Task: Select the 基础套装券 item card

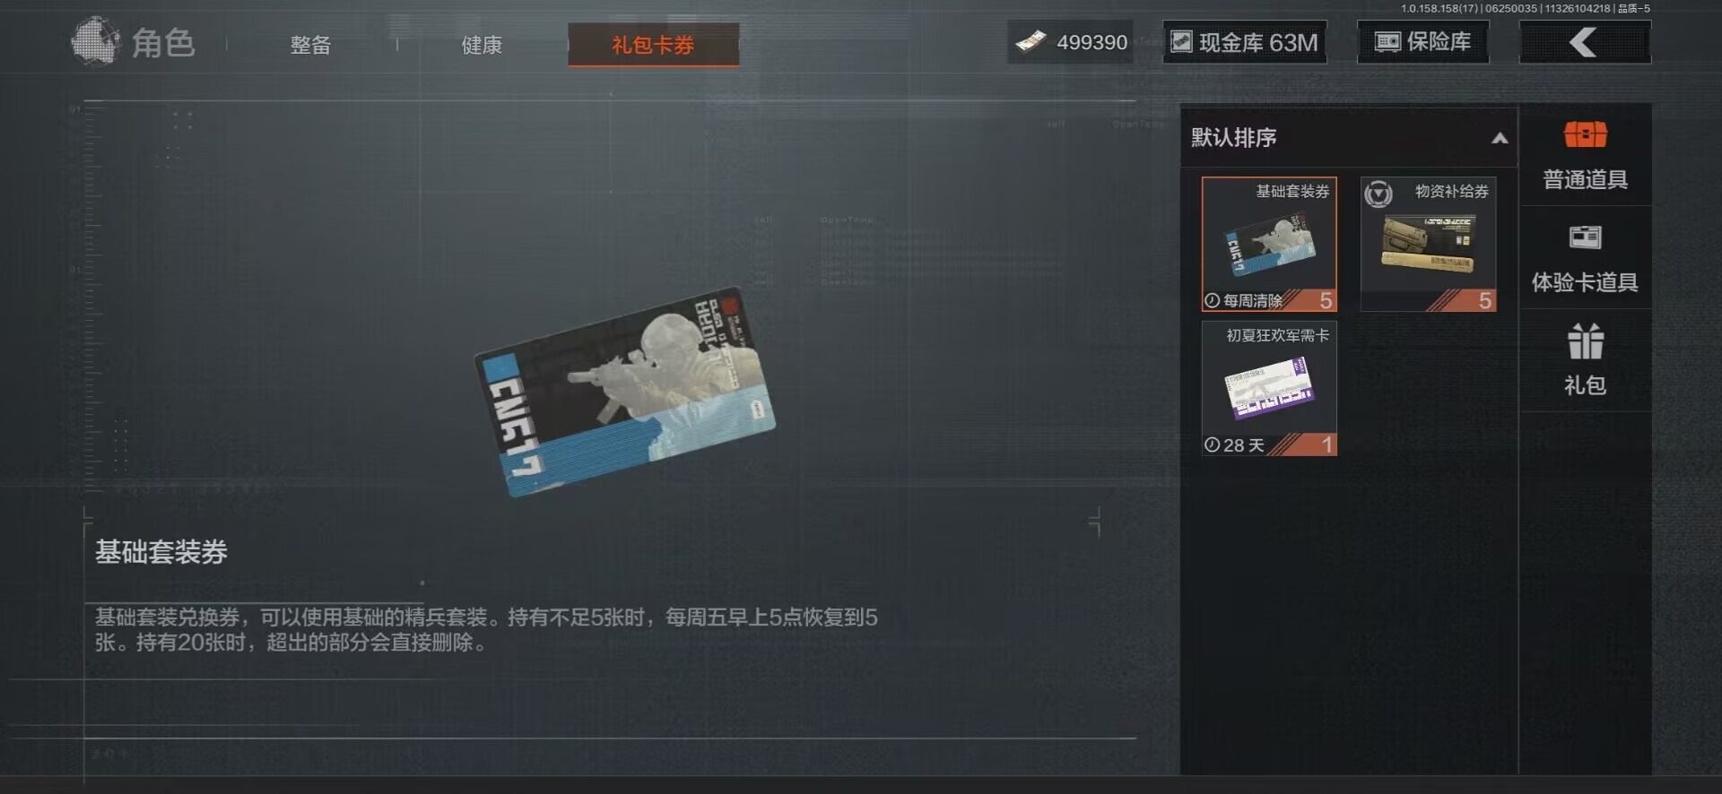Action: coord(1269,245)
